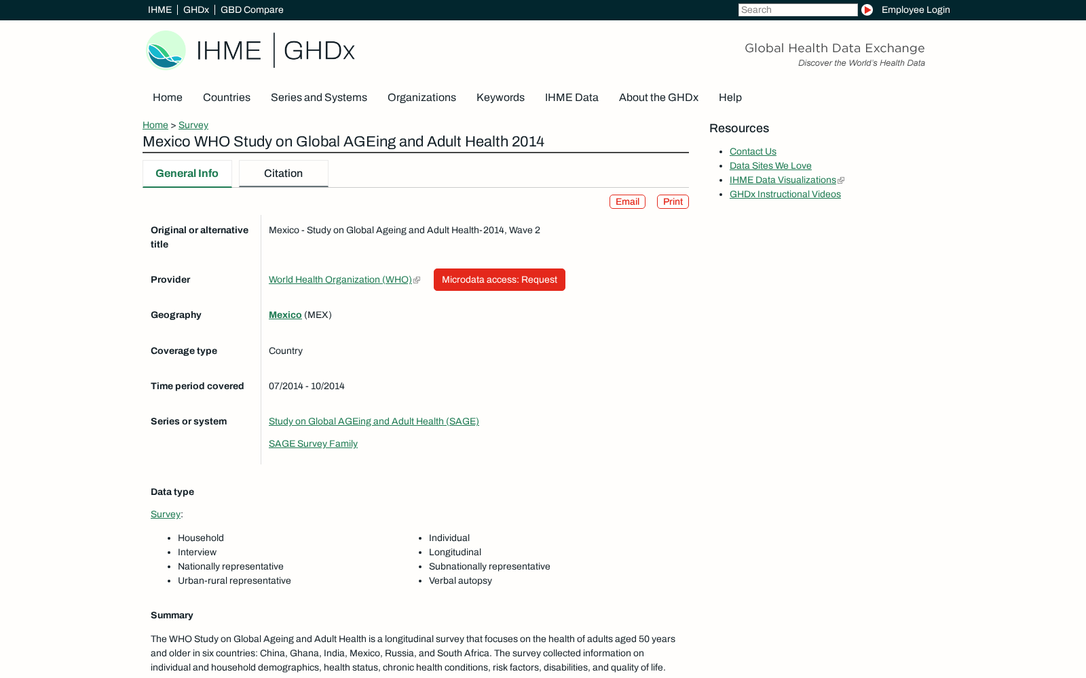The width and height of the screenshot is (1086, 678).
Task: Click the Verbal autopsy list item
Action: (460, 580)
